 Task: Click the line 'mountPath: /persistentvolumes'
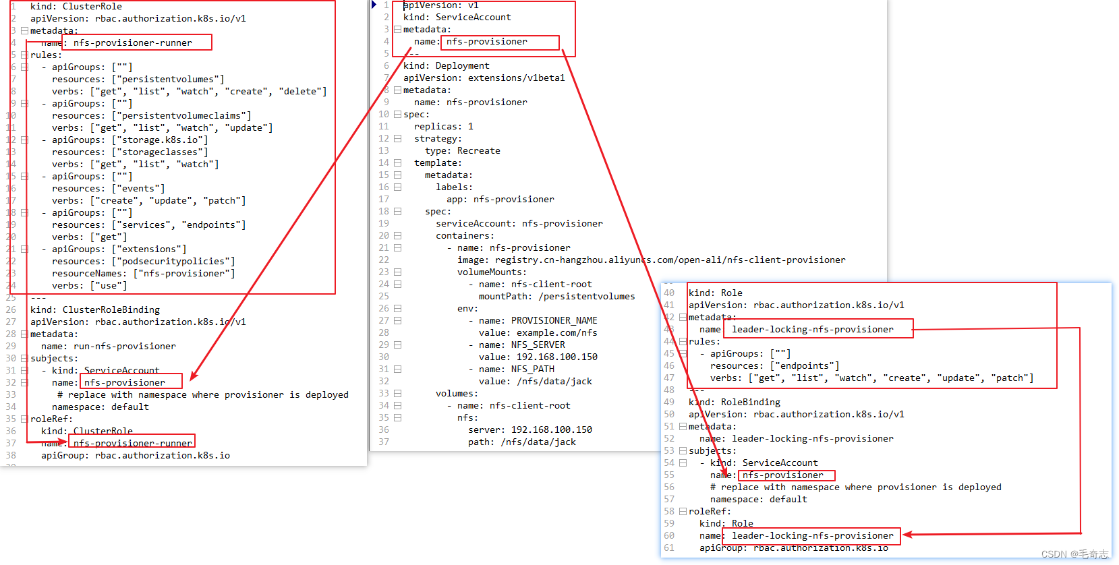557,296
